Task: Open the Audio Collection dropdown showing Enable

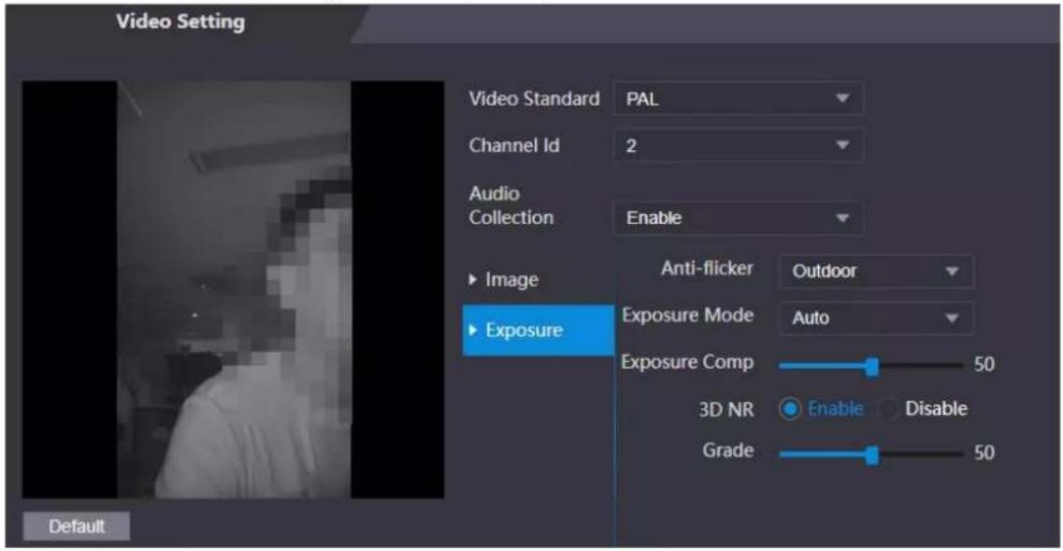Action: 739,218
